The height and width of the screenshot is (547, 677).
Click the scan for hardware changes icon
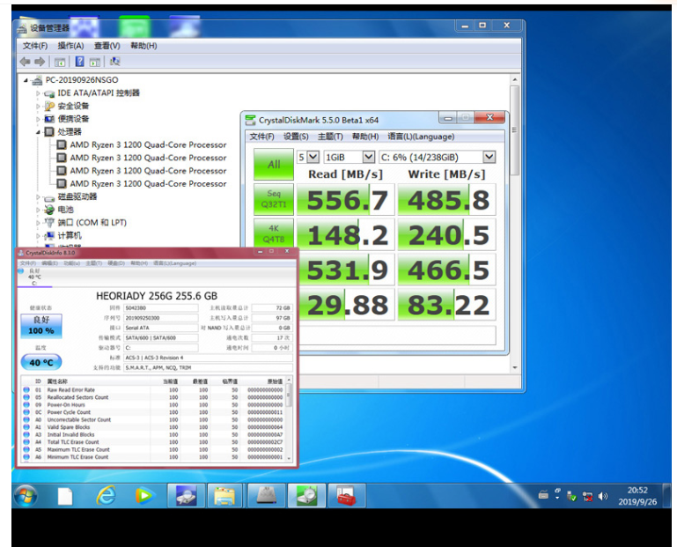click(x=114, y=62)
